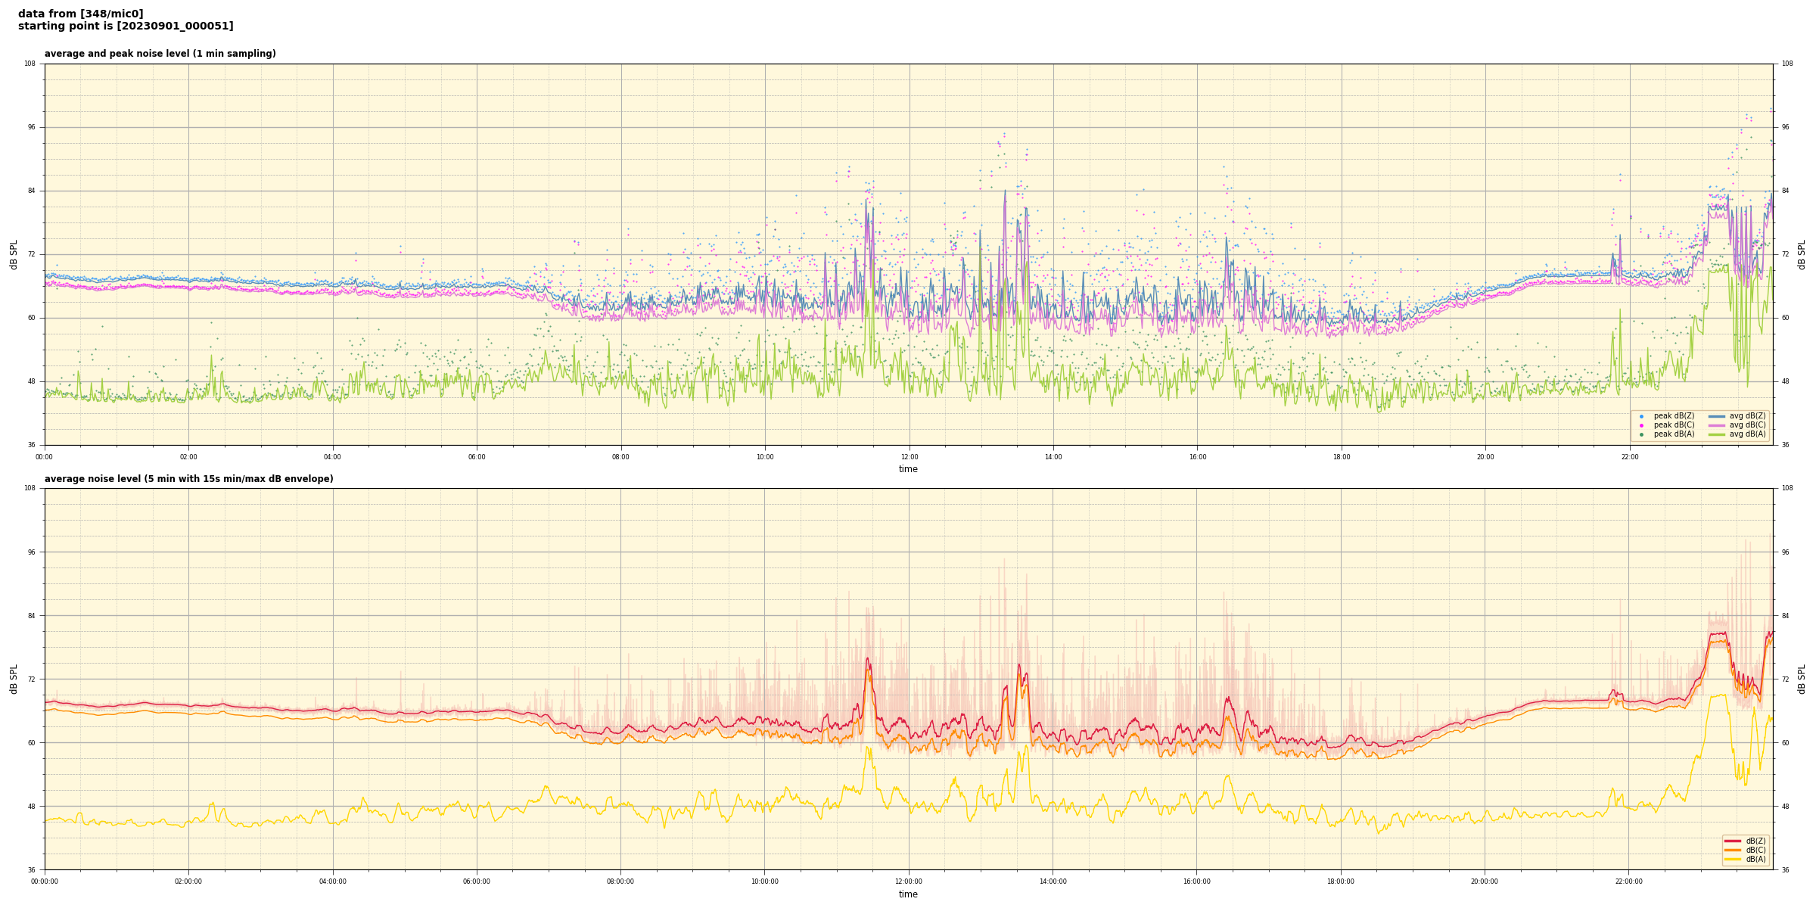Click the orange dB(C) swatch in bottom legend

tap(1733, 850)
